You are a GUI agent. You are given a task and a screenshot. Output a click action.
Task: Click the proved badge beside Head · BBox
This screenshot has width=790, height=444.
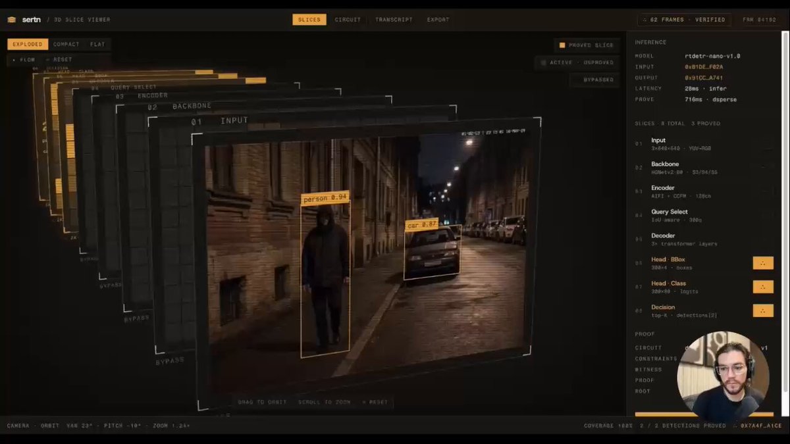(x=763, y=263)
